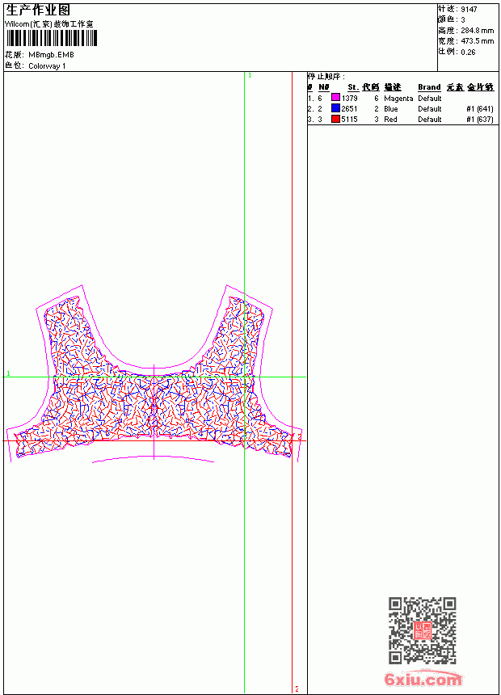Click the QR code image
The image size is (501, 695).
click(422, 630)
